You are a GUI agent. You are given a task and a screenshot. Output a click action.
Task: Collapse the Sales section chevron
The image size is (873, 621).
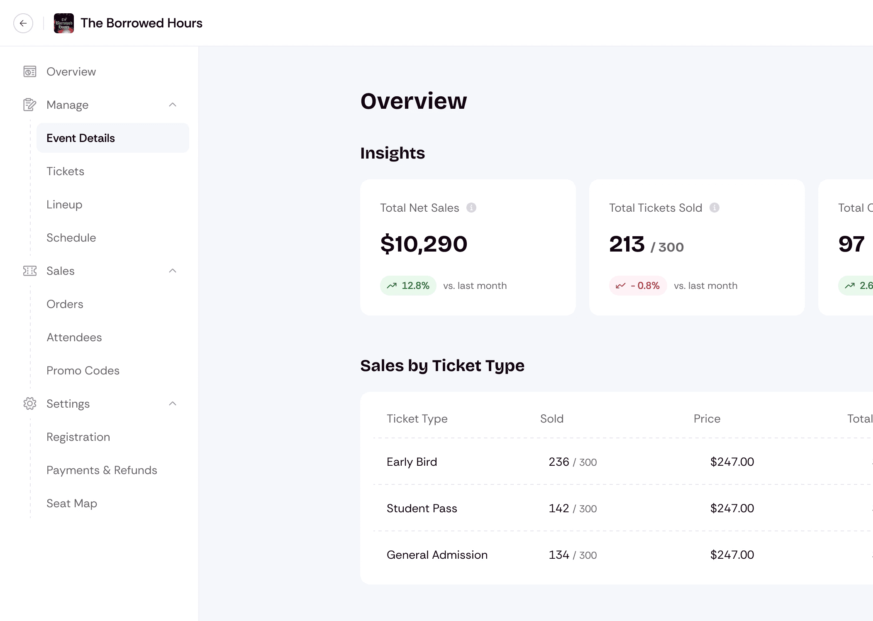(x=173, y=271)
